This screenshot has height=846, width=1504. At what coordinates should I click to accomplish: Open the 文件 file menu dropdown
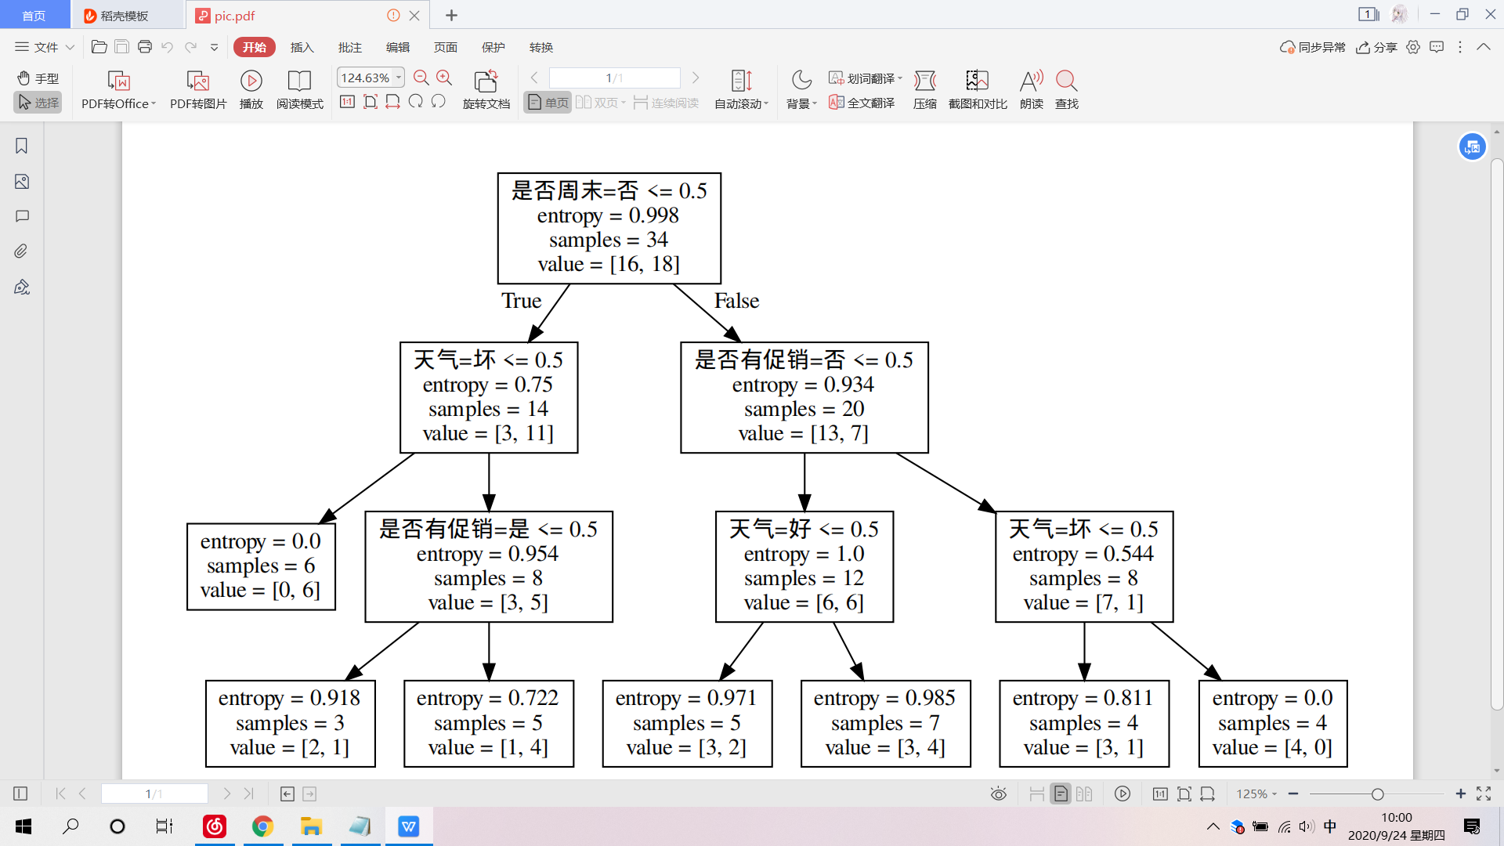(45, 47)
